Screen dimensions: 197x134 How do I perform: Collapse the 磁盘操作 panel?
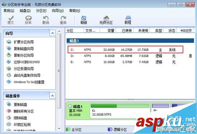pos(53,96)
